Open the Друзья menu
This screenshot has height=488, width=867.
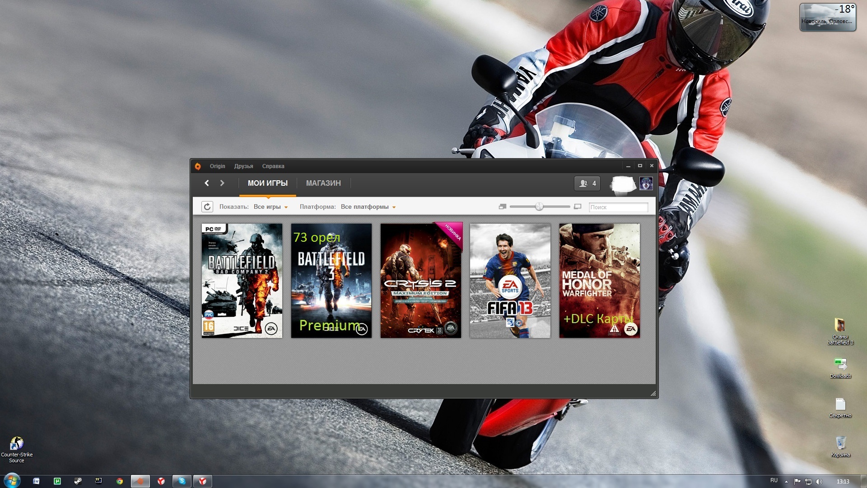click(243, 166)
